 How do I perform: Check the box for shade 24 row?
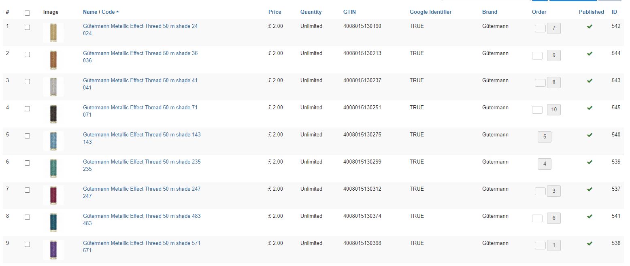click(27, 27)
